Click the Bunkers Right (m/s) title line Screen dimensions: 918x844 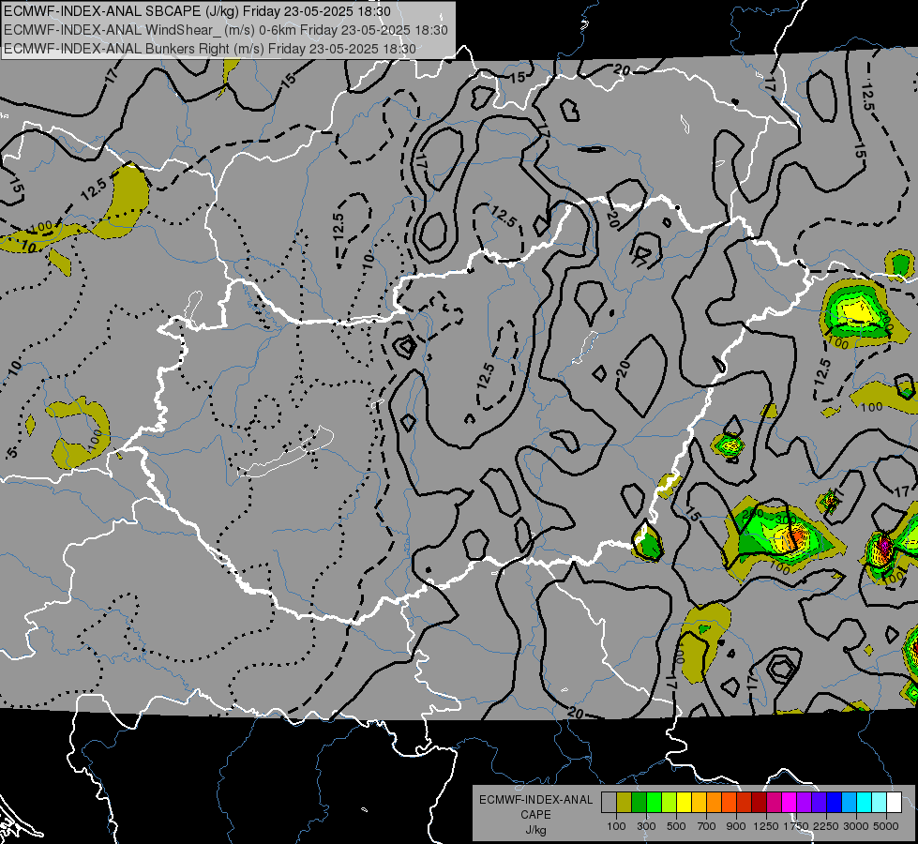click(210, 49)
